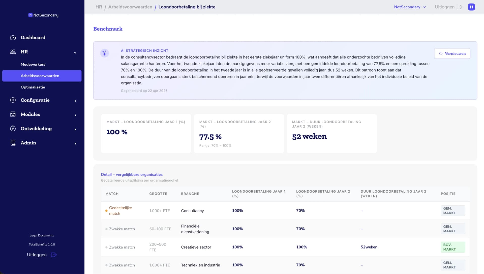Expand the Configuratie menu
The width and height of the screenshot is (484, 274).
point(75,101)
